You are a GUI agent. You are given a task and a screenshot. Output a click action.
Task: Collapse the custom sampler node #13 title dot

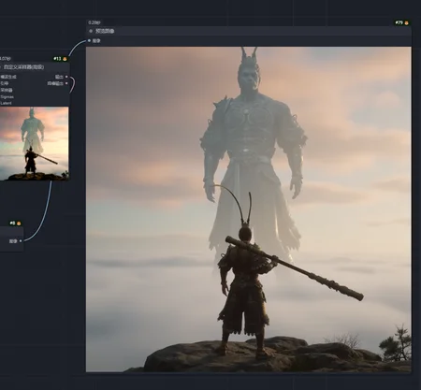[x=0, y=67]
